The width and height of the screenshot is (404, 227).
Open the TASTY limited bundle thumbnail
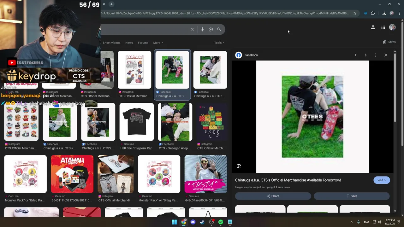click(x=205, y=174)
